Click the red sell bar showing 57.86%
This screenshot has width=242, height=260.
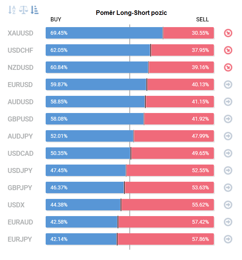point(166,239)
